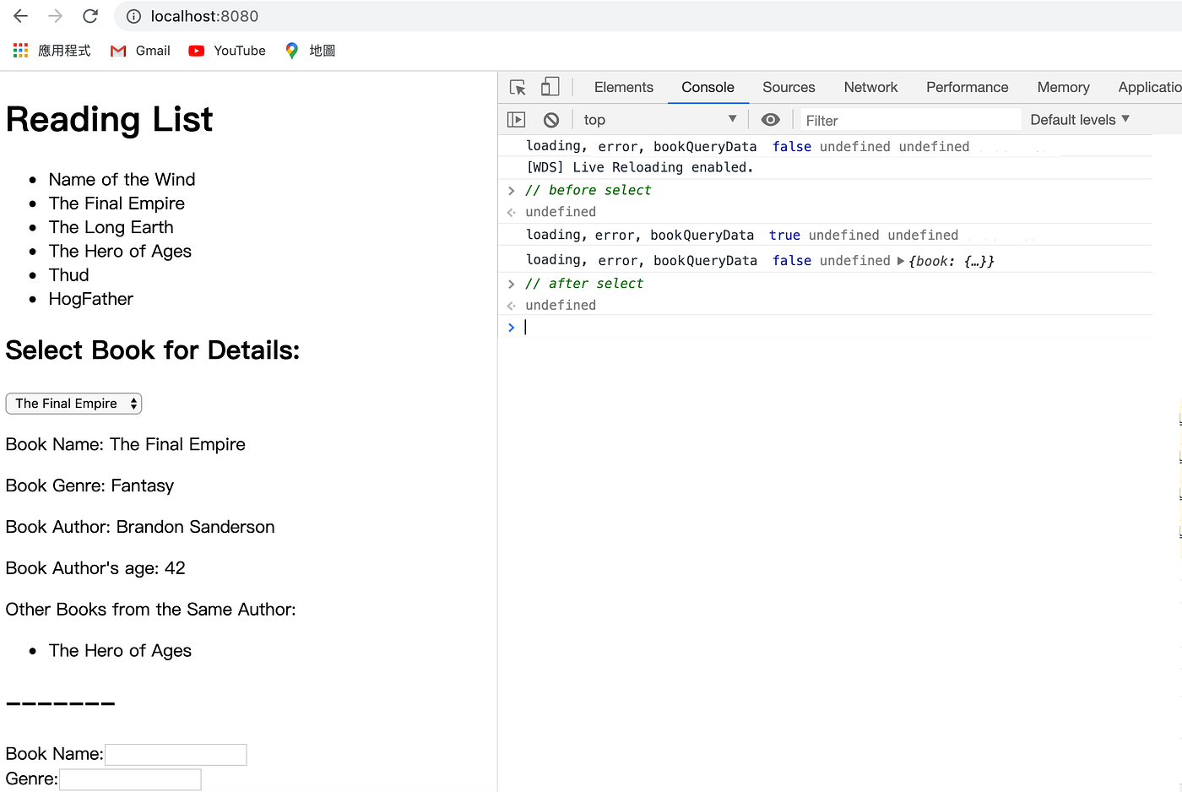1182x792 pixels.
Task: Open the Default levels dropdown
Action: 1080,120
